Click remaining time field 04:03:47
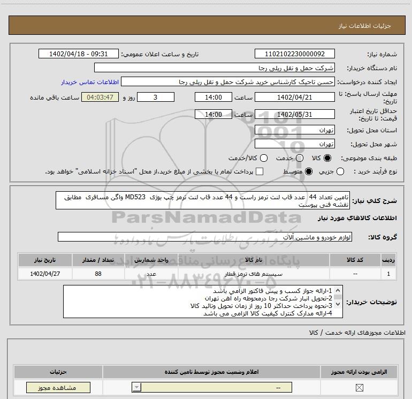Viewport: 412px width, 399px height. click(100, 97)
